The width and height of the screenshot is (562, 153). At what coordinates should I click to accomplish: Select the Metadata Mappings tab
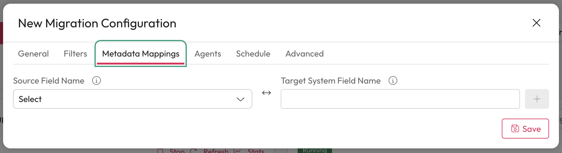[141, 54]
